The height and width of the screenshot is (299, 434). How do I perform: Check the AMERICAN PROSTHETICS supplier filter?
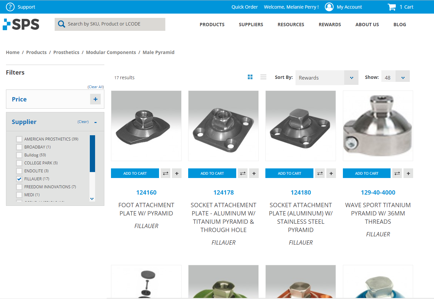tap(19, 139)
